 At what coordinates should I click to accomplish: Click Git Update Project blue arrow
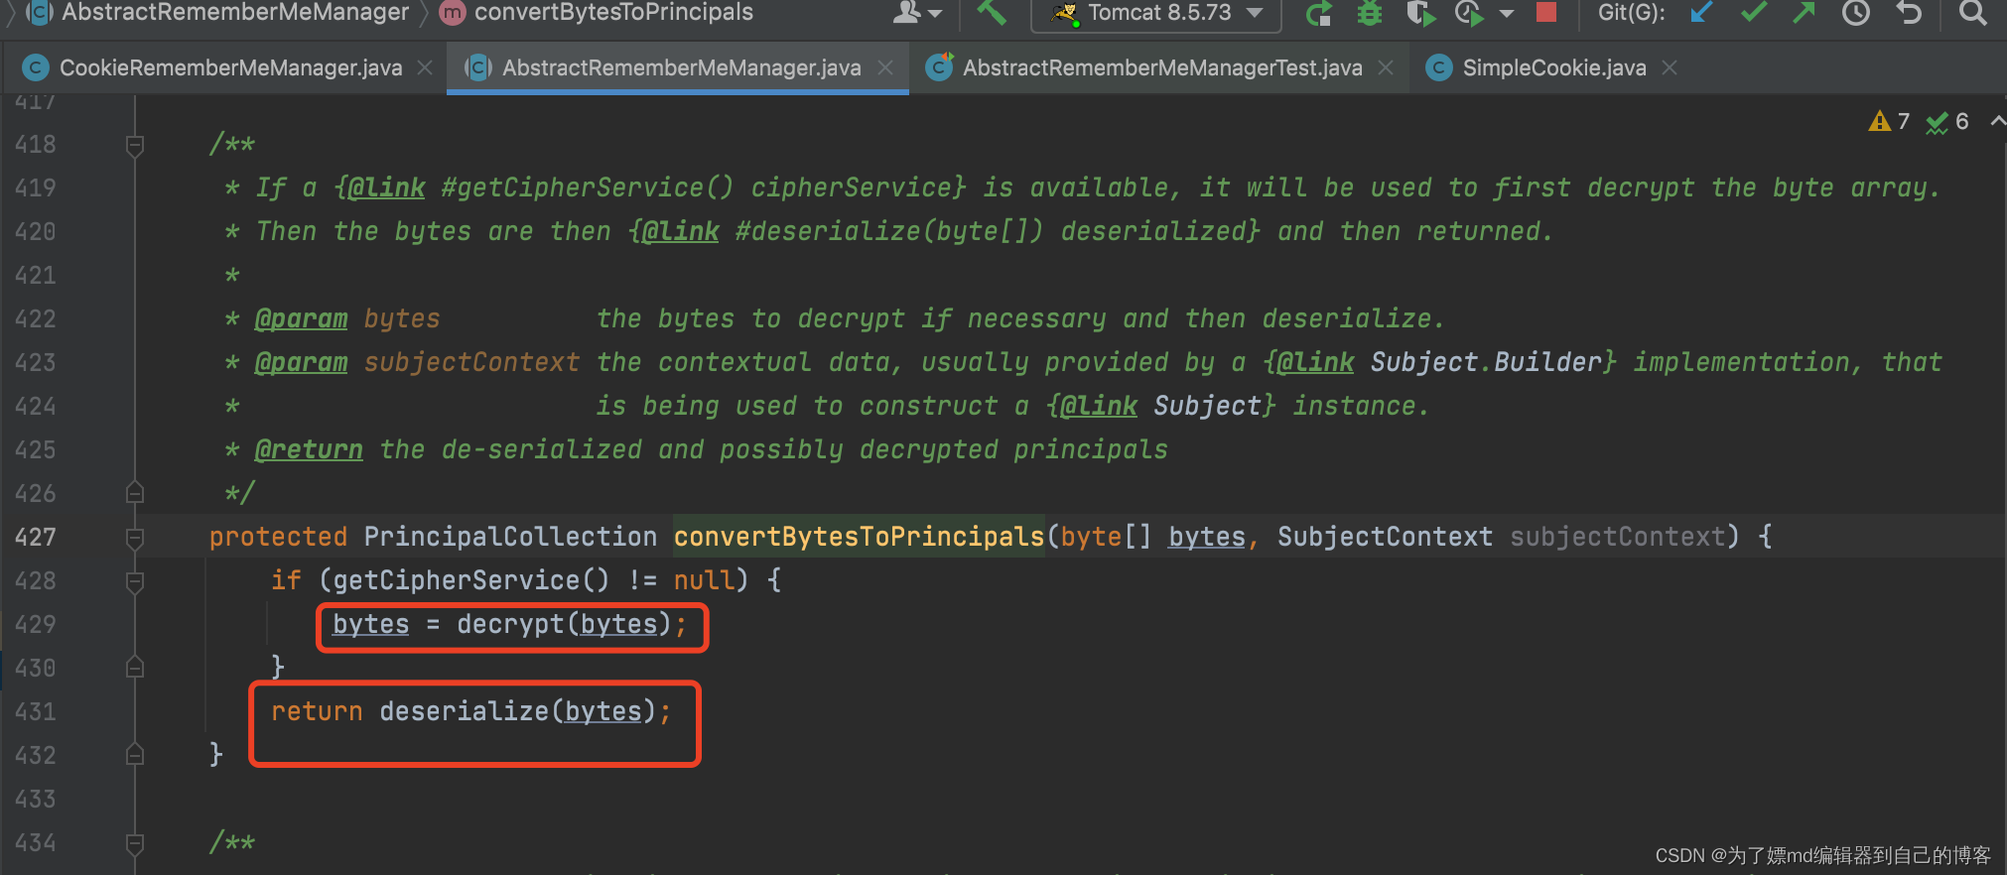1701,13
